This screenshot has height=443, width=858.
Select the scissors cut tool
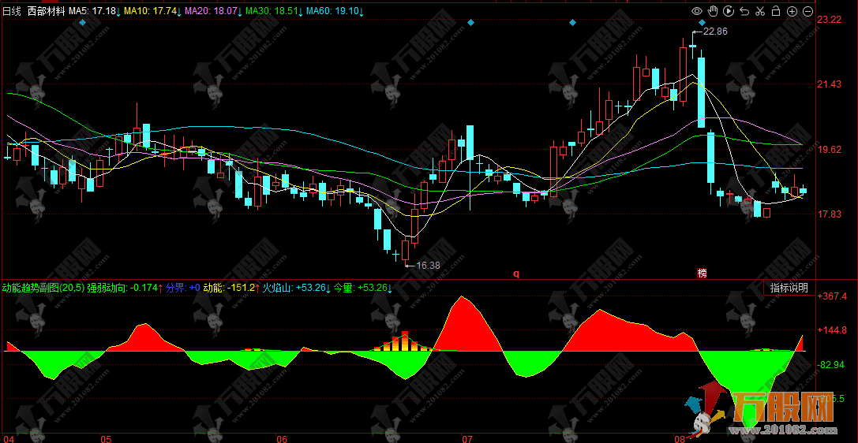coord(760,11)
